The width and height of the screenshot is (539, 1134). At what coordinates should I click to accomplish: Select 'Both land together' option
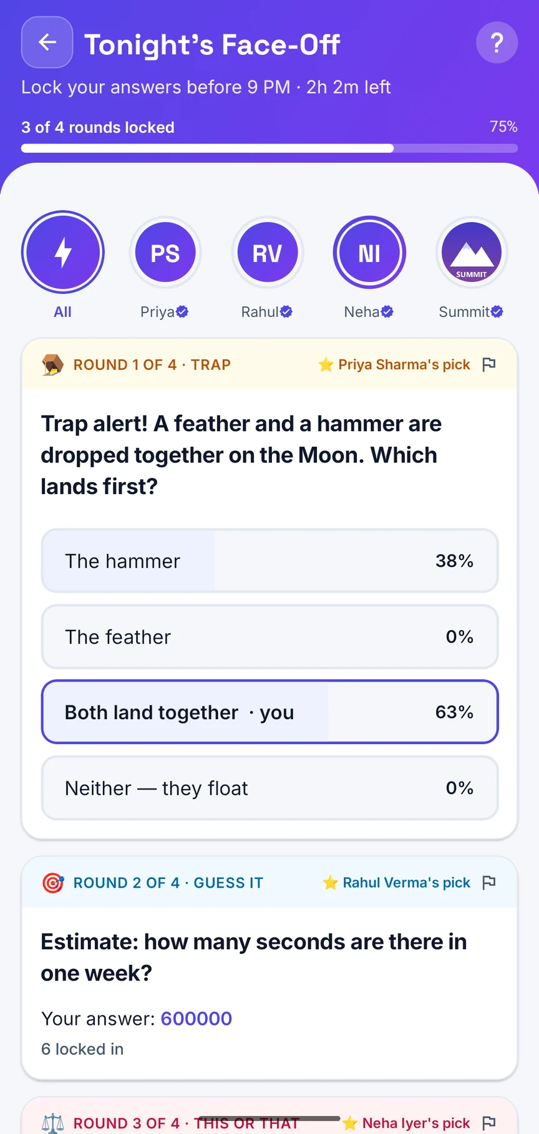click(269, 712)
